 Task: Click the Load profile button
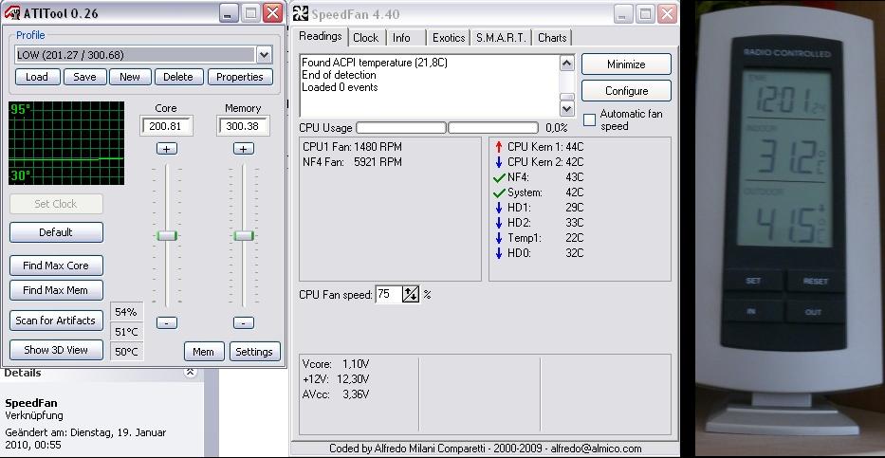[x=37, y=77]
